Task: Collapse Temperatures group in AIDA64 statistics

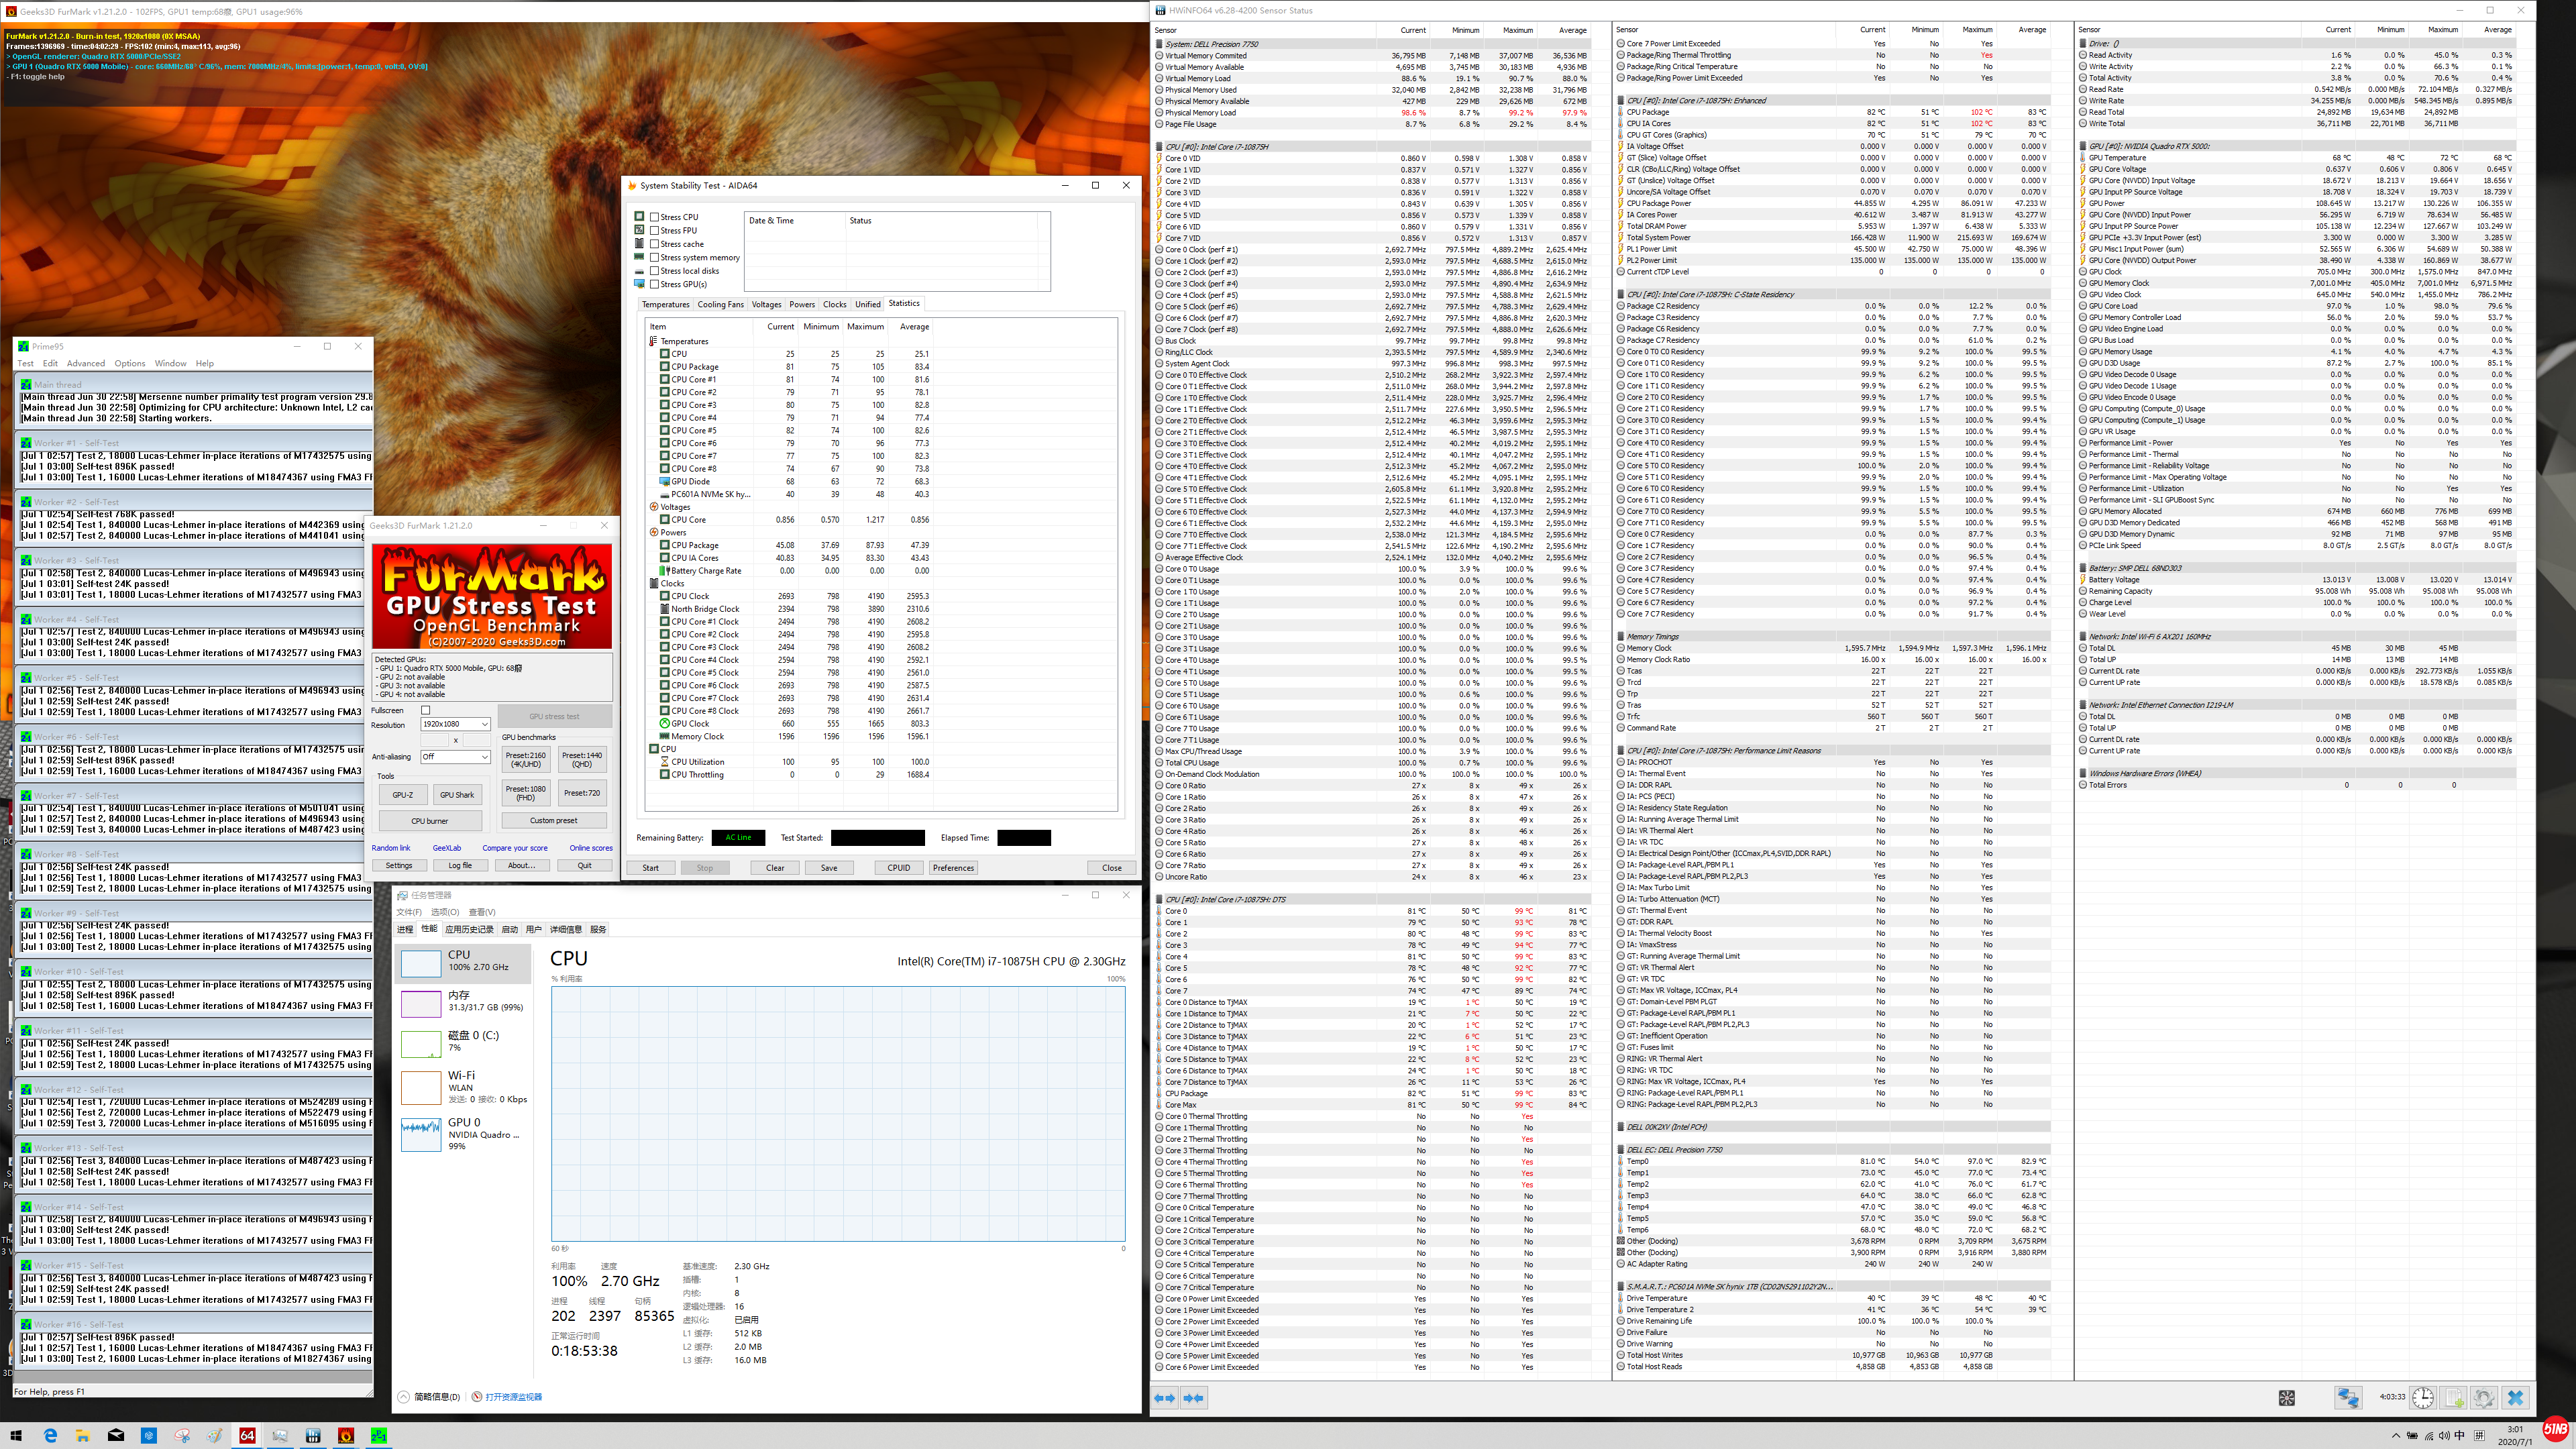Action: point(654,341)
